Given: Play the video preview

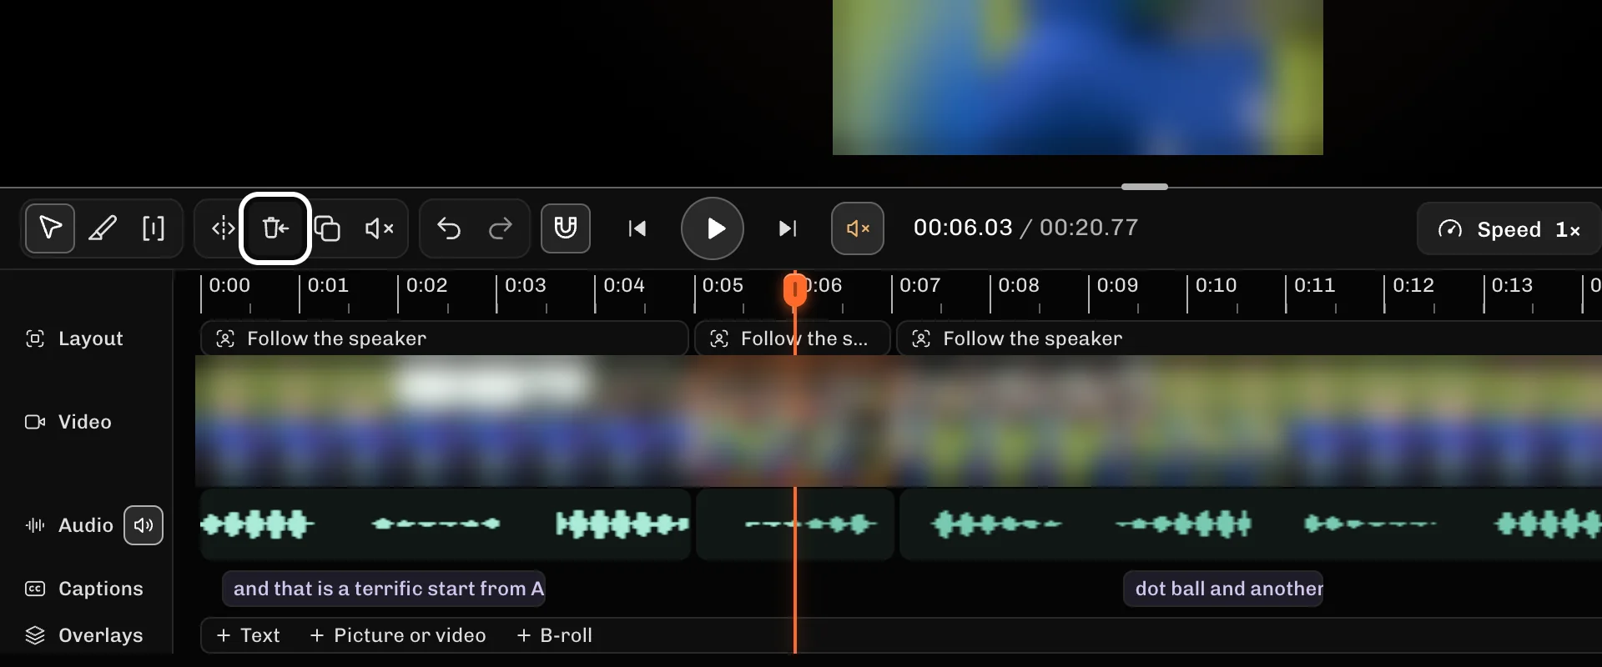Looking at the screenshot, I should (x=713, y=228).
